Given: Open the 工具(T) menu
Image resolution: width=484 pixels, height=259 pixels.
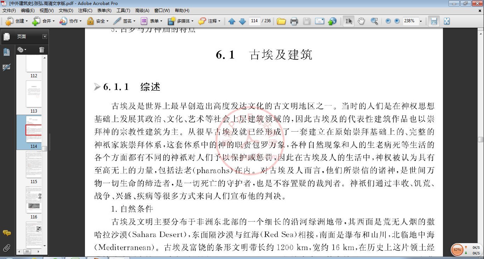Looking at the screenshot, I should pyautogui.click(x=123, y=11).
